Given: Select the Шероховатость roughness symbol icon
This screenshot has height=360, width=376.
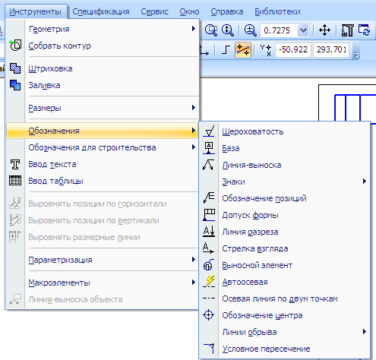Looking at the screenshot, I should [x=209, y=131].
